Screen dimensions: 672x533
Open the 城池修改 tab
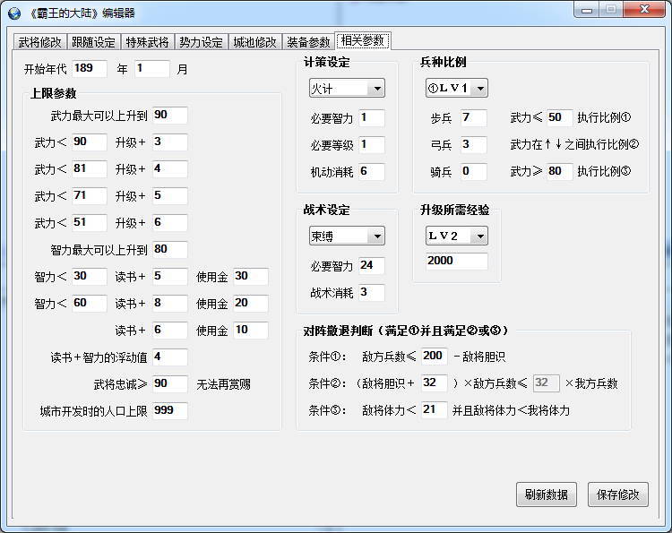tap(254, 42)
